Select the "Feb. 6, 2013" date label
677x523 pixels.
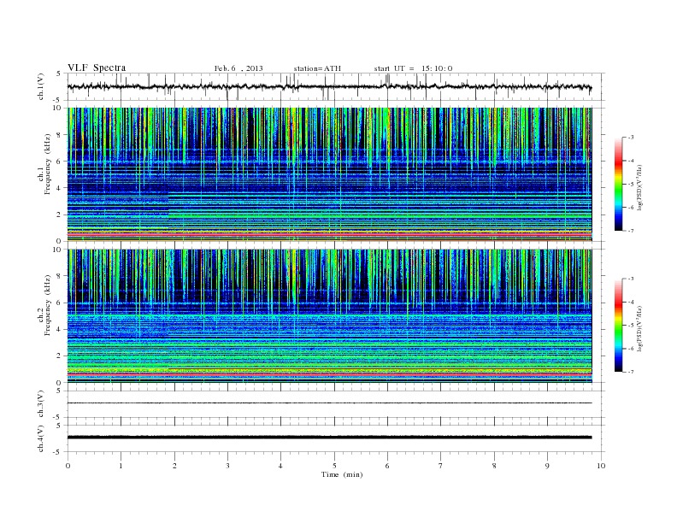pos(238,68)
